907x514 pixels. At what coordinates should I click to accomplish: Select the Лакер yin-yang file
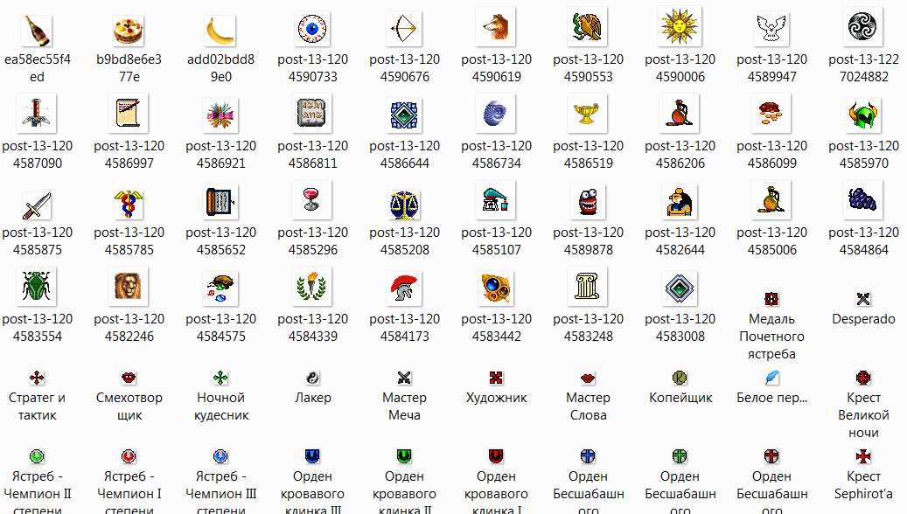(x=312, y=378)
